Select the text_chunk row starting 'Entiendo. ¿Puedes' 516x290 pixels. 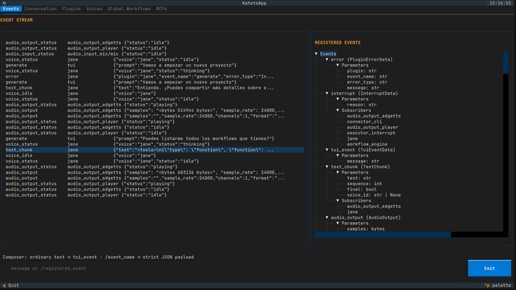tap(154, 88)
